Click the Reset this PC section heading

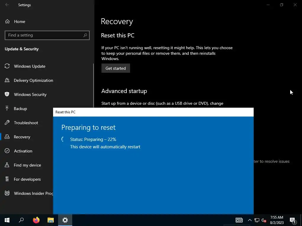[x=118, y=35]
